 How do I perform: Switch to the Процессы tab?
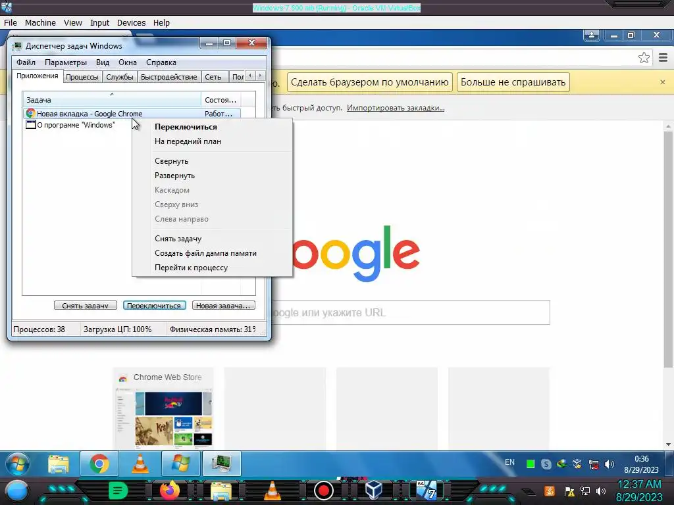coord(82,77)
